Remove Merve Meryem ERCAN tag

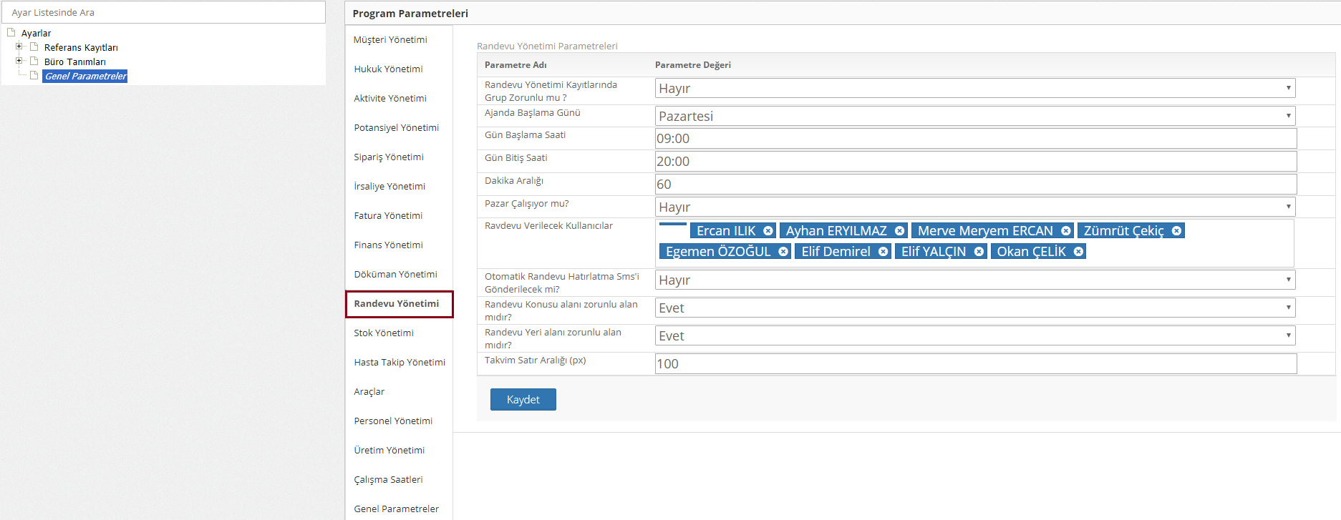point(1065,231)
